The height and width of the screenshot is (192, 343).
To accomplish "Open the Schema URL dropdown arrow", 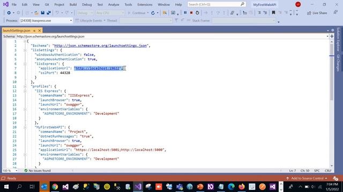I will 327,36.
